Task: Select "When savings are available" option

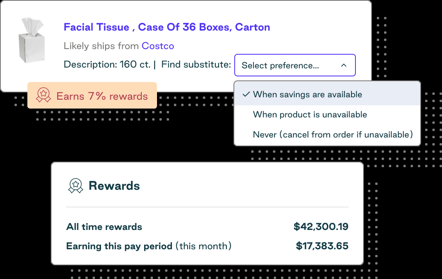Action: pyautogui.click(x=308, y=94)
